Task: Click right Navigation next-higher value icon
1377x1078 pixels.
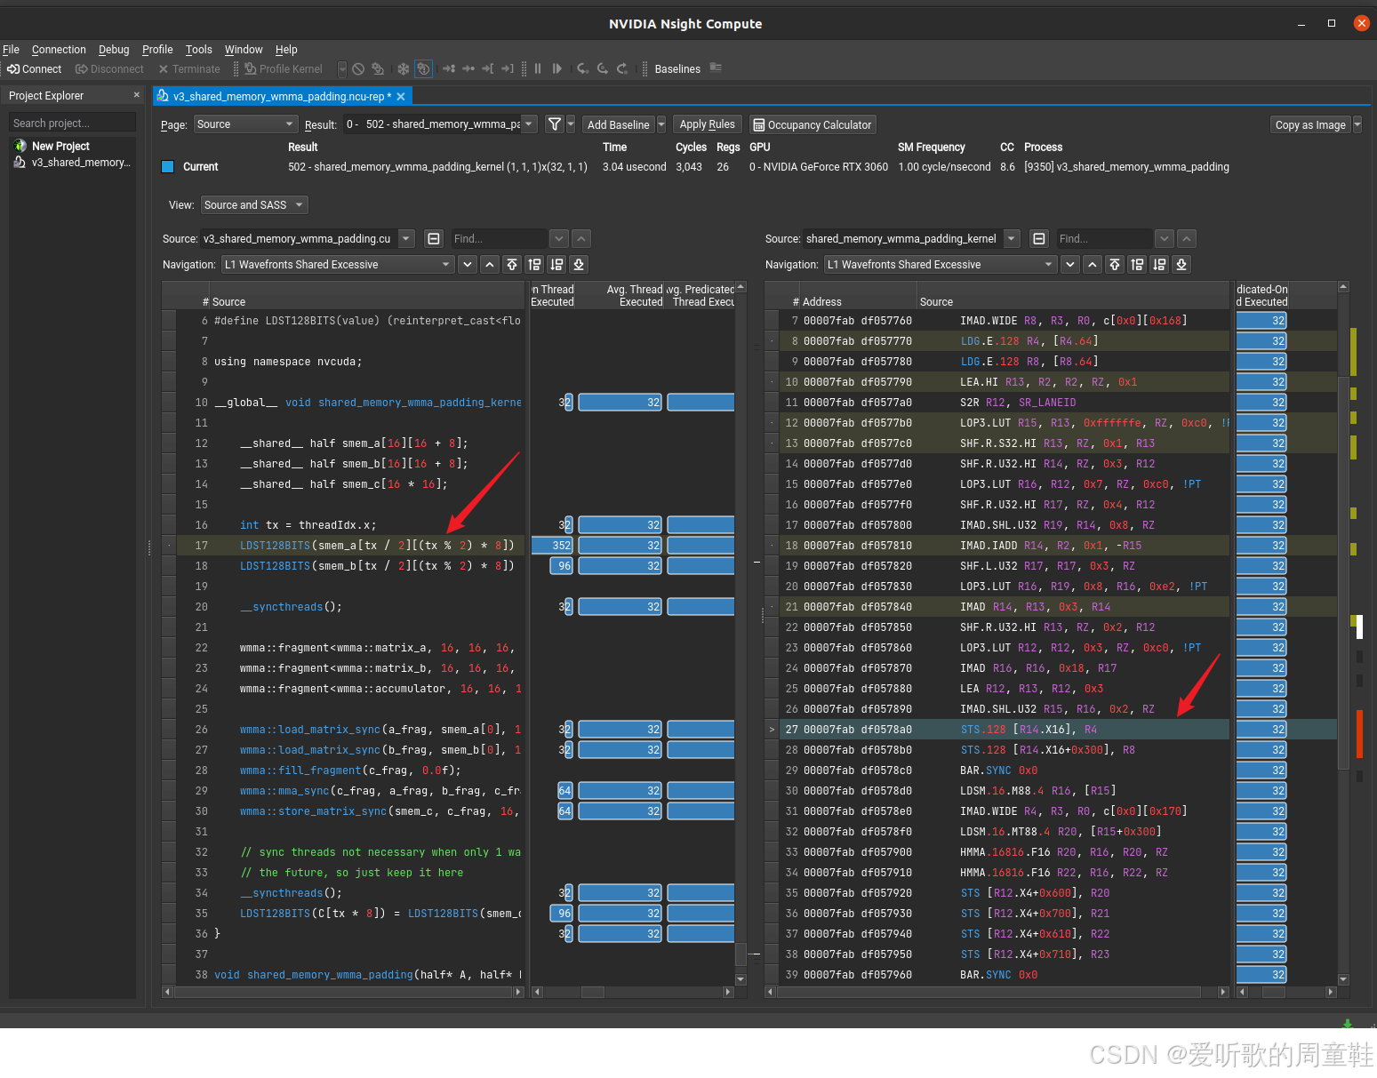Action: pos(1137,264)
